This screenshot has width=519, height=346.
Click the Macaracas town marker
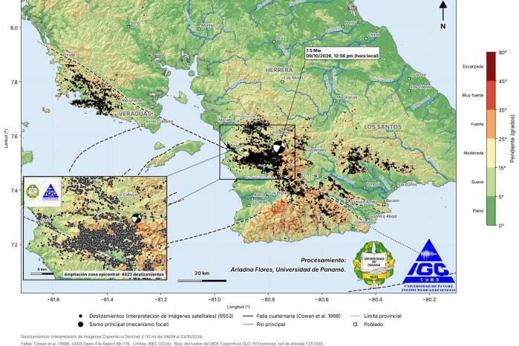tap(334, 101)
